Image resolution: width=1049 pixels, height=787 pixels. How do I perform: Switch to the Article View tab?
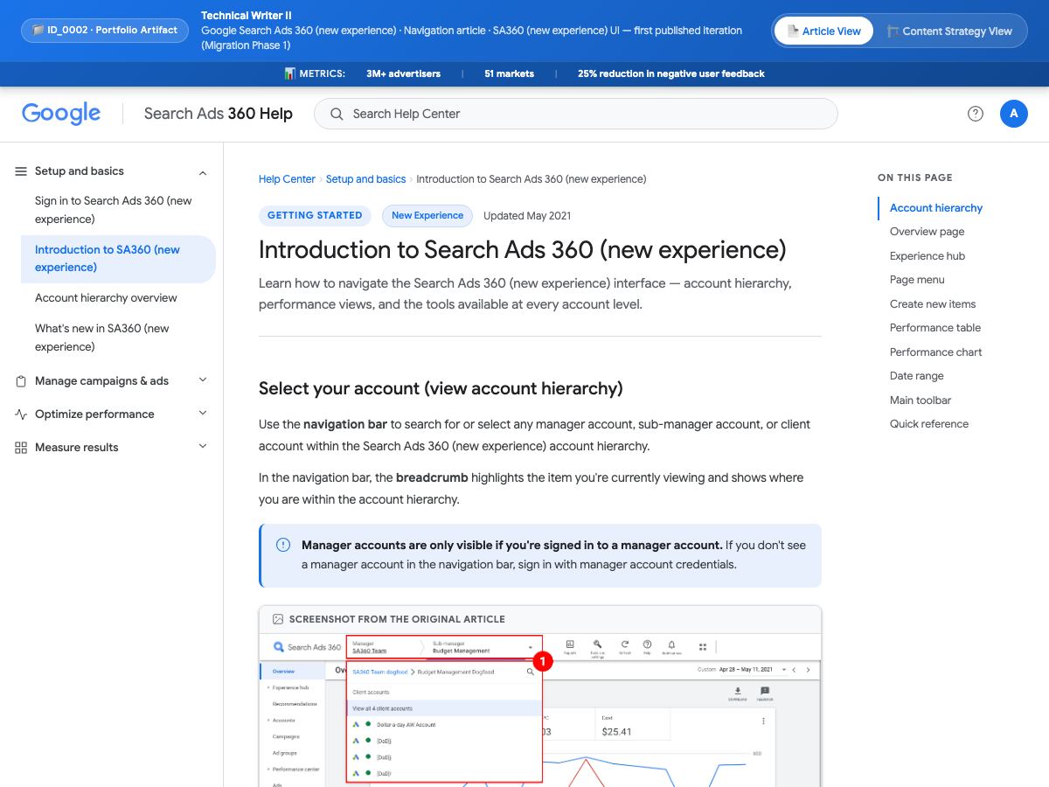[823, 31]
